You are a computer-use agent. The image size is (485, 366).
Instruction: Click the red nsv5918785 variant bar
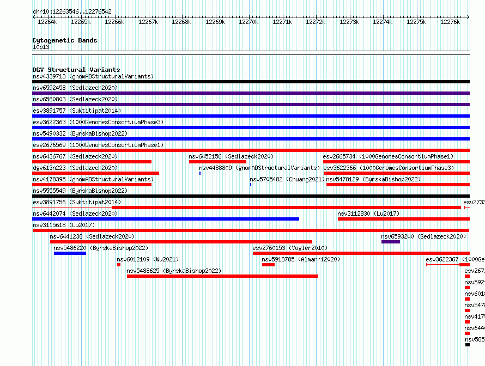[268, 265]
